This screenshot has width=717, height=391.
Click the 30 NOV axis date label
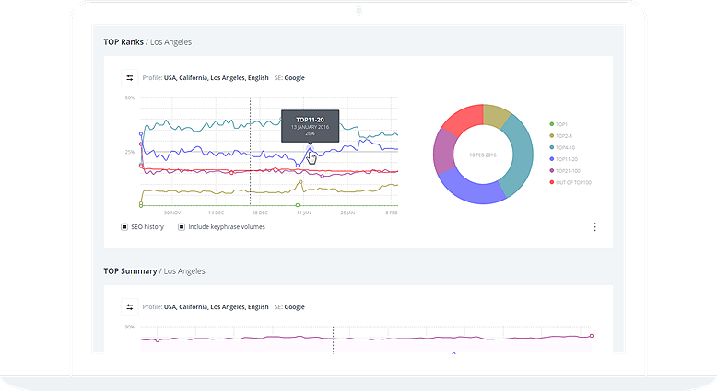[172, 213]
